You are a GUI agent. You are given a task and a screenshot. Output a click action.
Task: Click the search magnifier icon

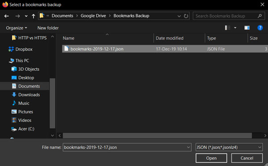click(x=260, y=16)
